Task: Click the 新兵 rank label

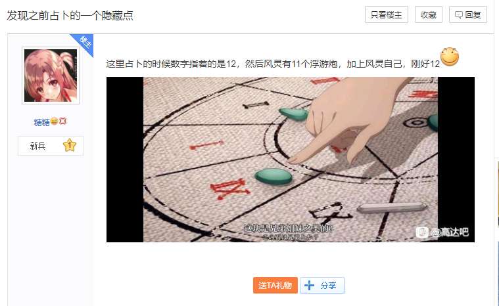Action: click(x=37, y=146)
